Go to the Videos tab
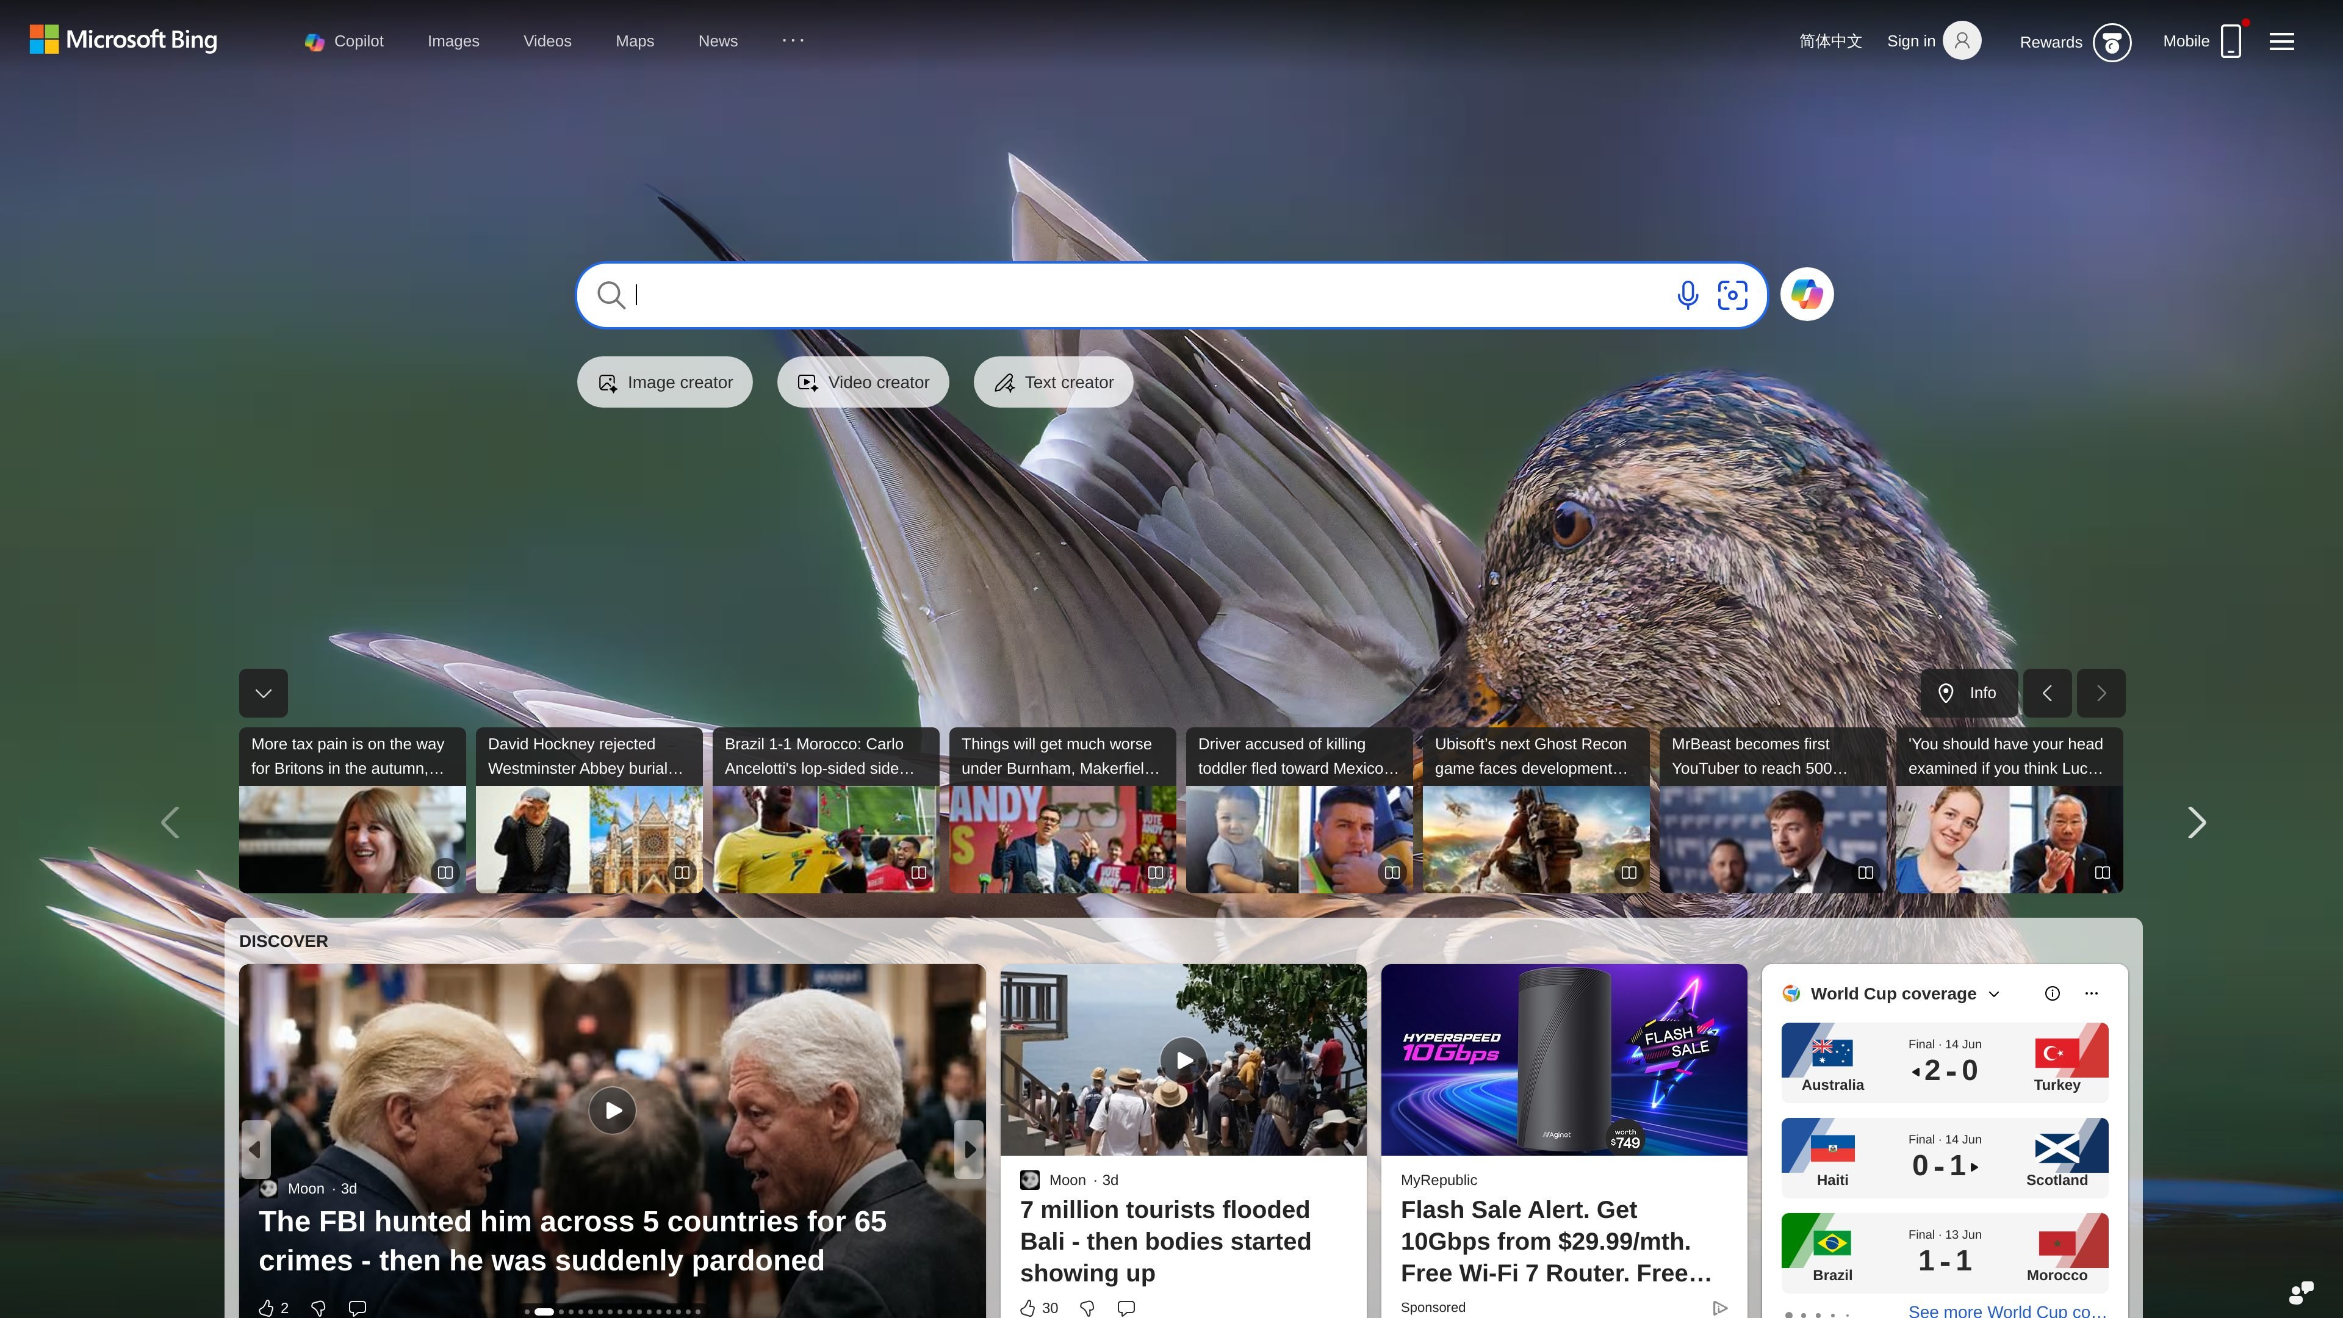Screen dimensions: 2343x1318 pos(547,41)
